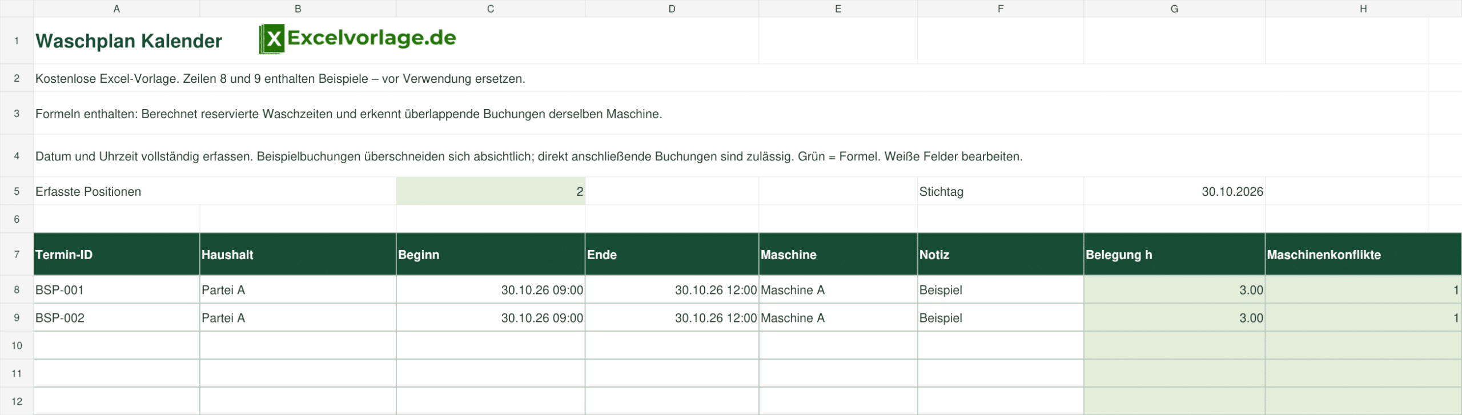Select cell with 'BSP-001'

117,289
